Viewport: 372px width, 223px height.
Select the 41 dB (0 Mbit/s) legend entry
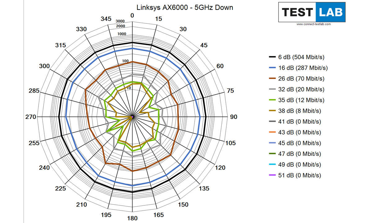click(295, 122)
